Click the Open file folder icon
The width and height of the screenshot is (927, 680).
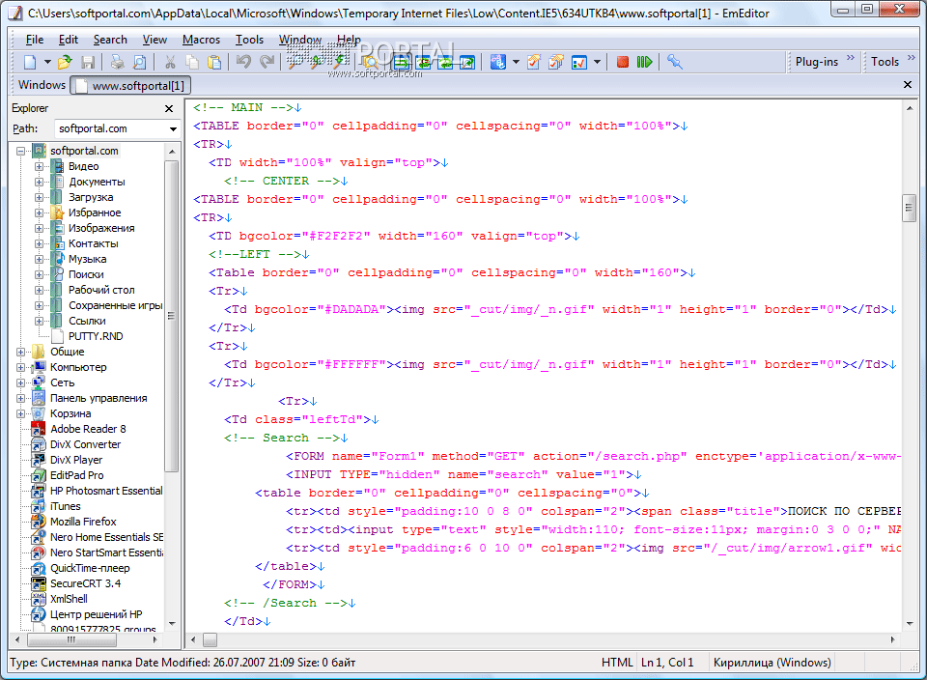65,62
